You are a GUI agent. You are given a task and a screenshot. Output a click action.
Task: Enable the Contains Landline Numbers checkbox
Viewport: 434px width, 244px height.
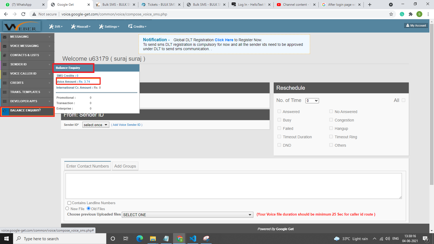(69, 203)
